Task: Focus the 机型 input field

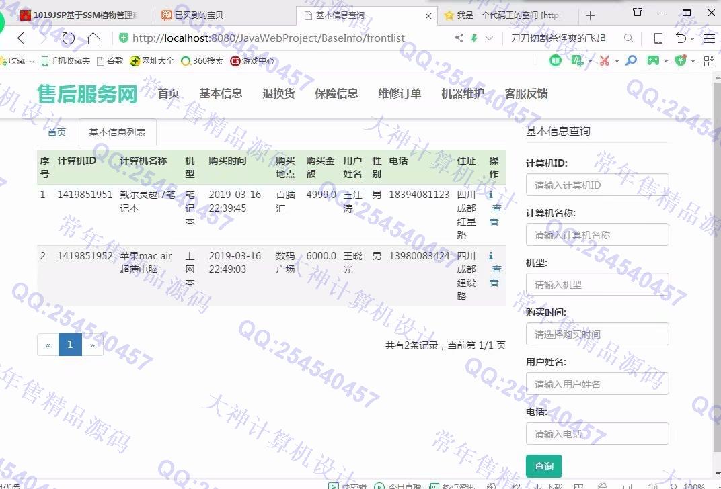Action: 597,284
